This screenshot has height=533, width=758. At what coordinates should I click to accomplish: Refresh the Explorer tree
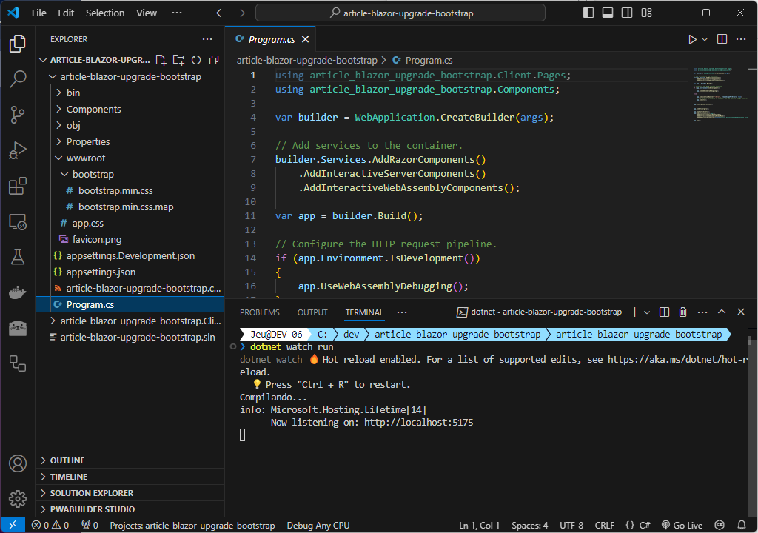(x=195, y=60)
